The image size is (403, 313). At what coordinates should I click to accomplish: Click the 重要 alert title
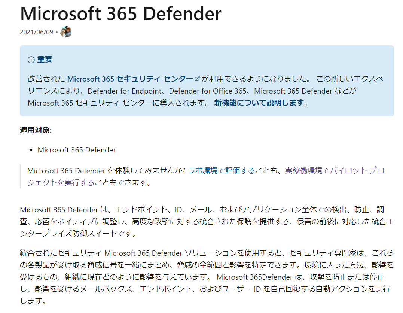45,60
